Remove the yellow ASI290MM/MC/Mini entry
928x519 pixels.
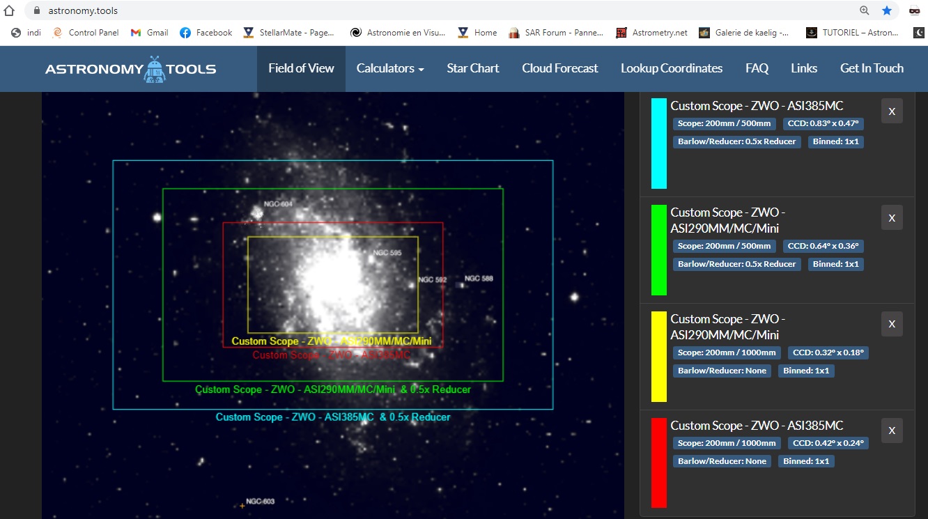(892, 324)
